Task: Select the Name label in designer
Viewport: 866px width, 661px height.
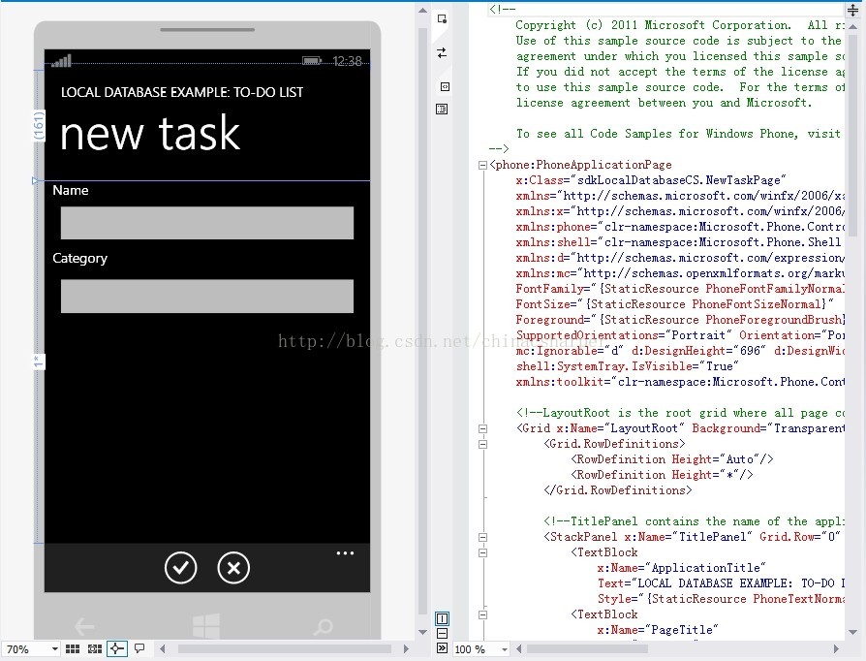Action: [x=70, y=190]
